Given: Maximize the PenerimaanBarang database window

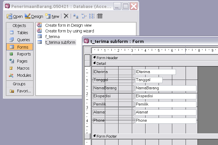Looking at the screenshot, I should click(125, 6).
